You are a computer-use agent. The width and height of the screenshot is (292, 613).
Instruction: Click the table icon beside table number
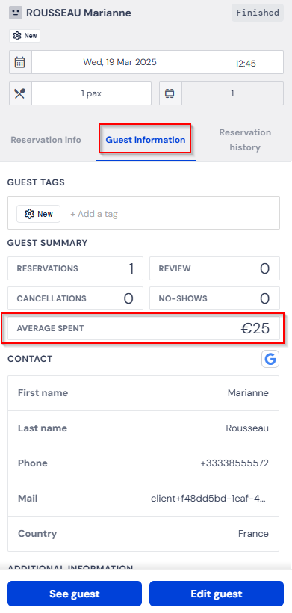pyautogui.click(x=170, y=93)
